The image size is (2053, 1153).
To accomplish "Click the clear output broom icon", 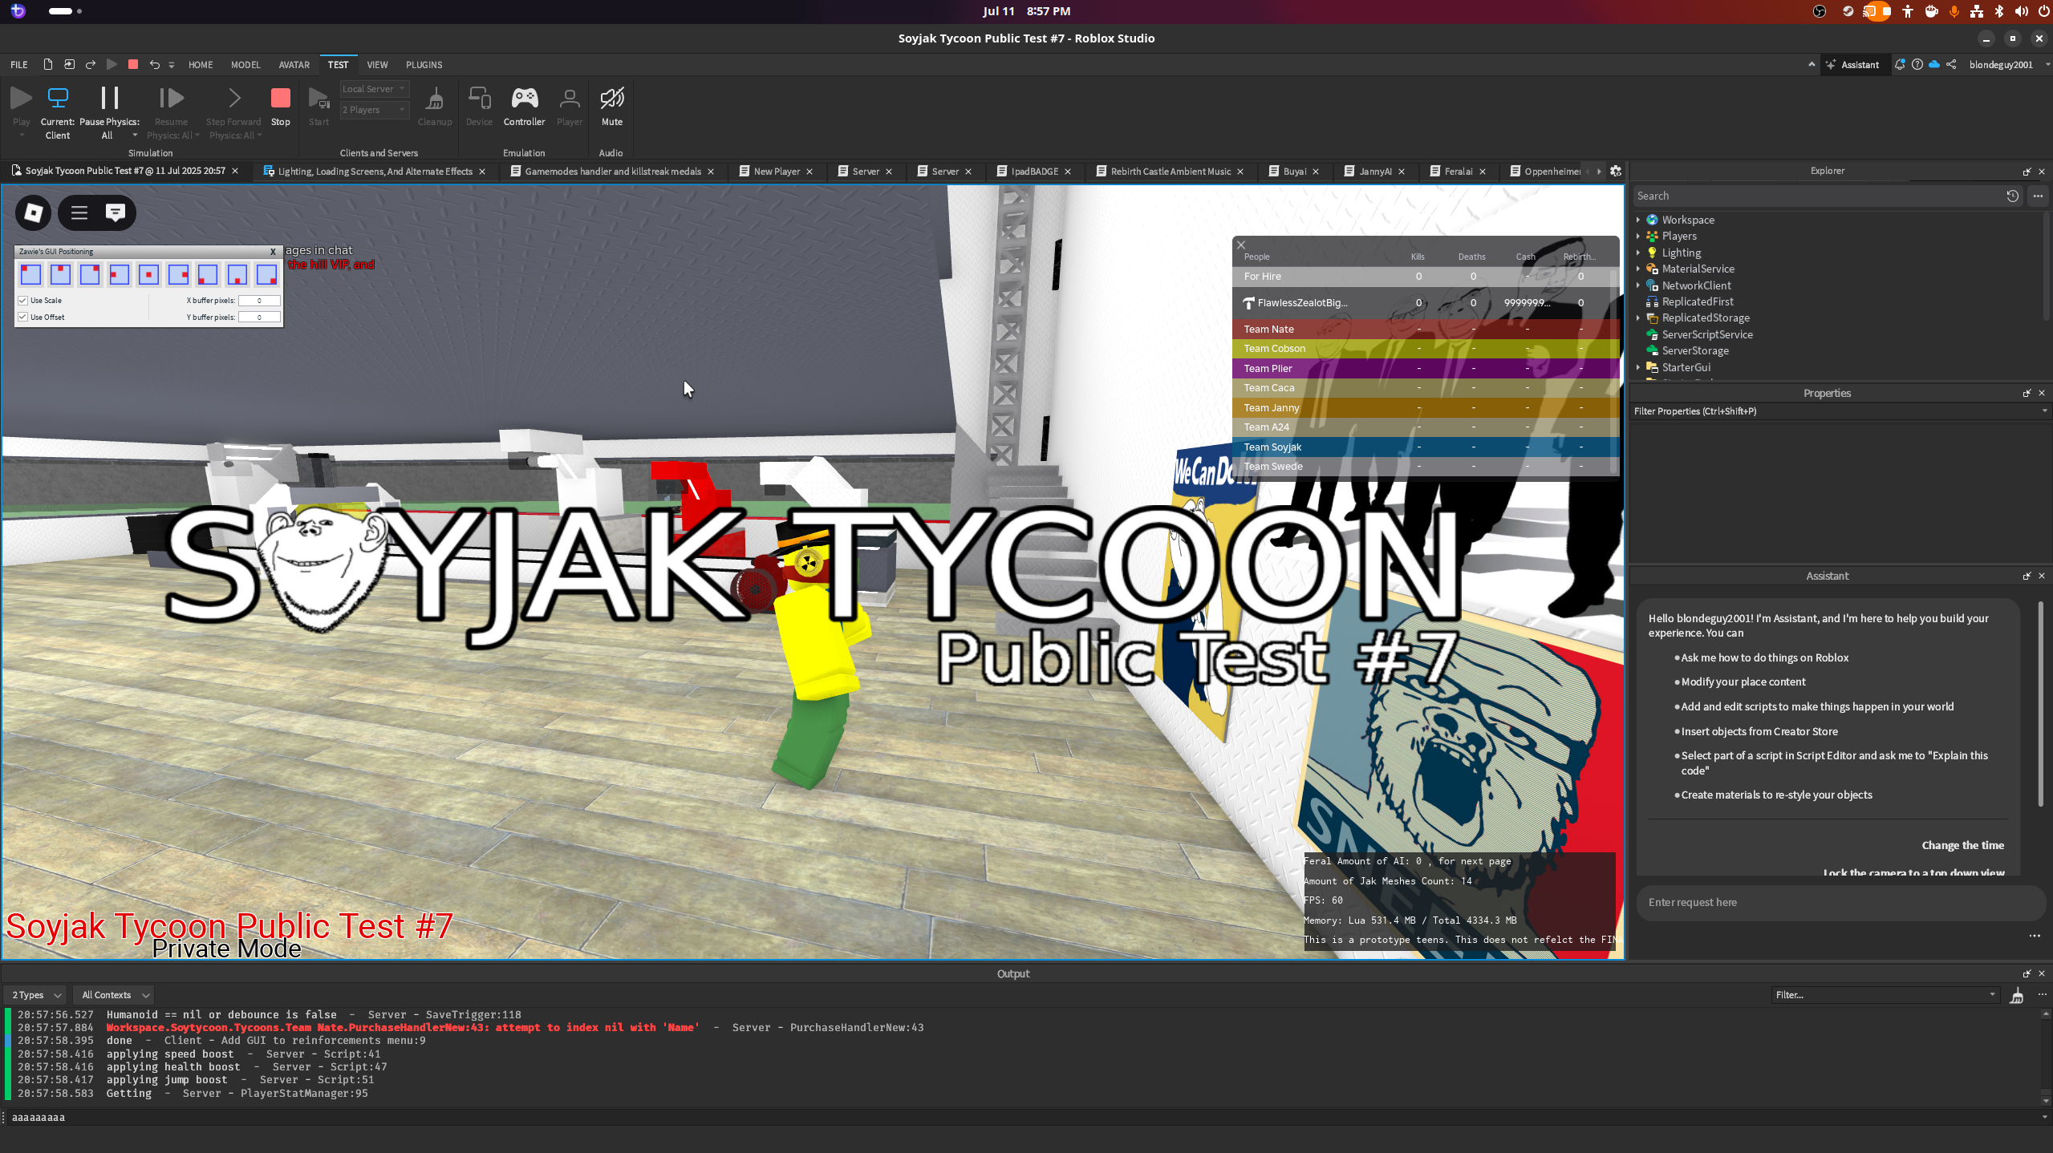I will 2017,996.
